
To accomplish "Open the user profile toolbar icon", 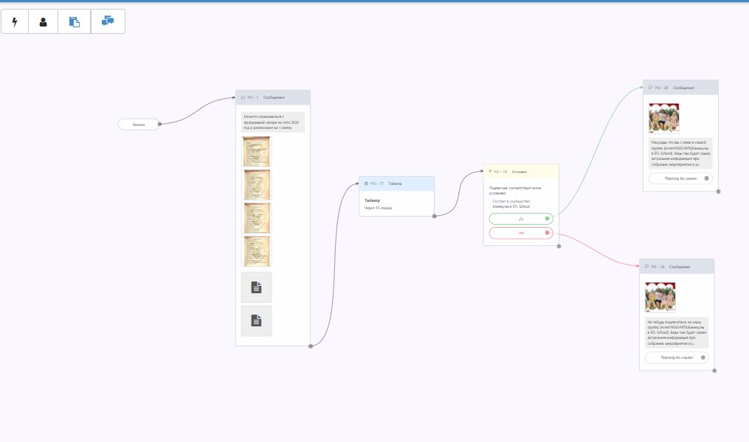I will click(x=43, y=22).
